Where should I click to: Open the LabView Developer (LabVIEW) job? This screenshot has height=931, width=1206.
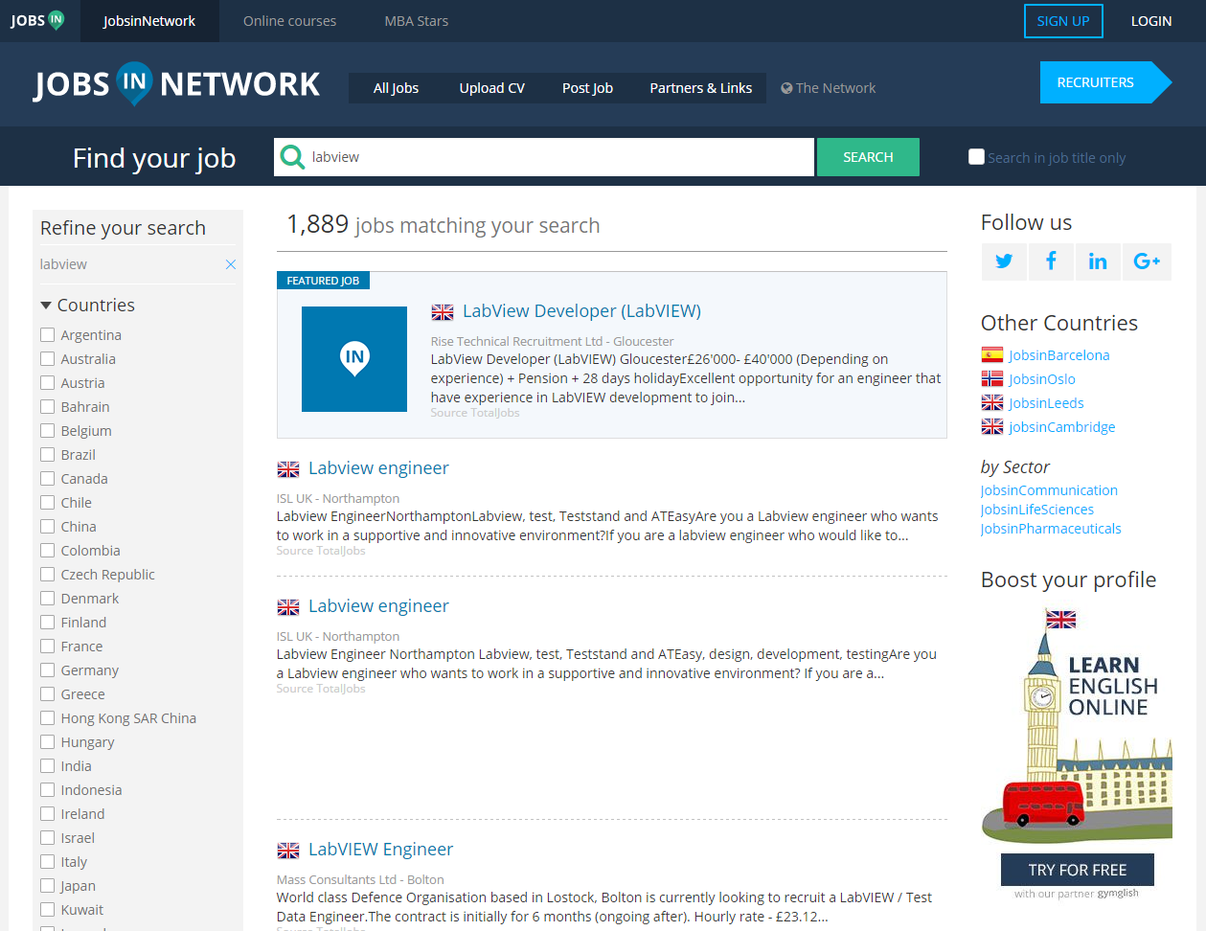(581, 311)
